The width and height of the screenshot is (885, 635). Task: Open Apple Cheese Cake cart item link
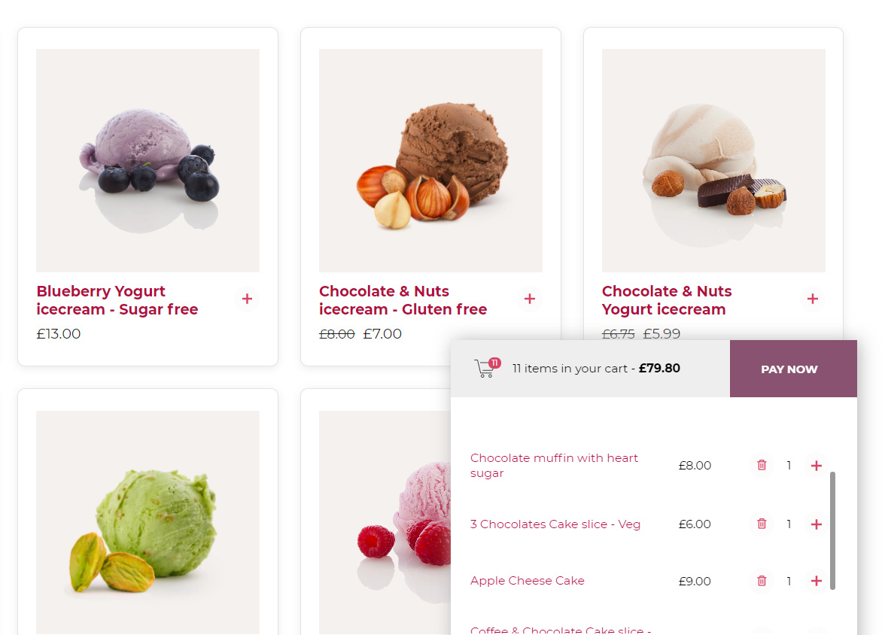[527, 581]
